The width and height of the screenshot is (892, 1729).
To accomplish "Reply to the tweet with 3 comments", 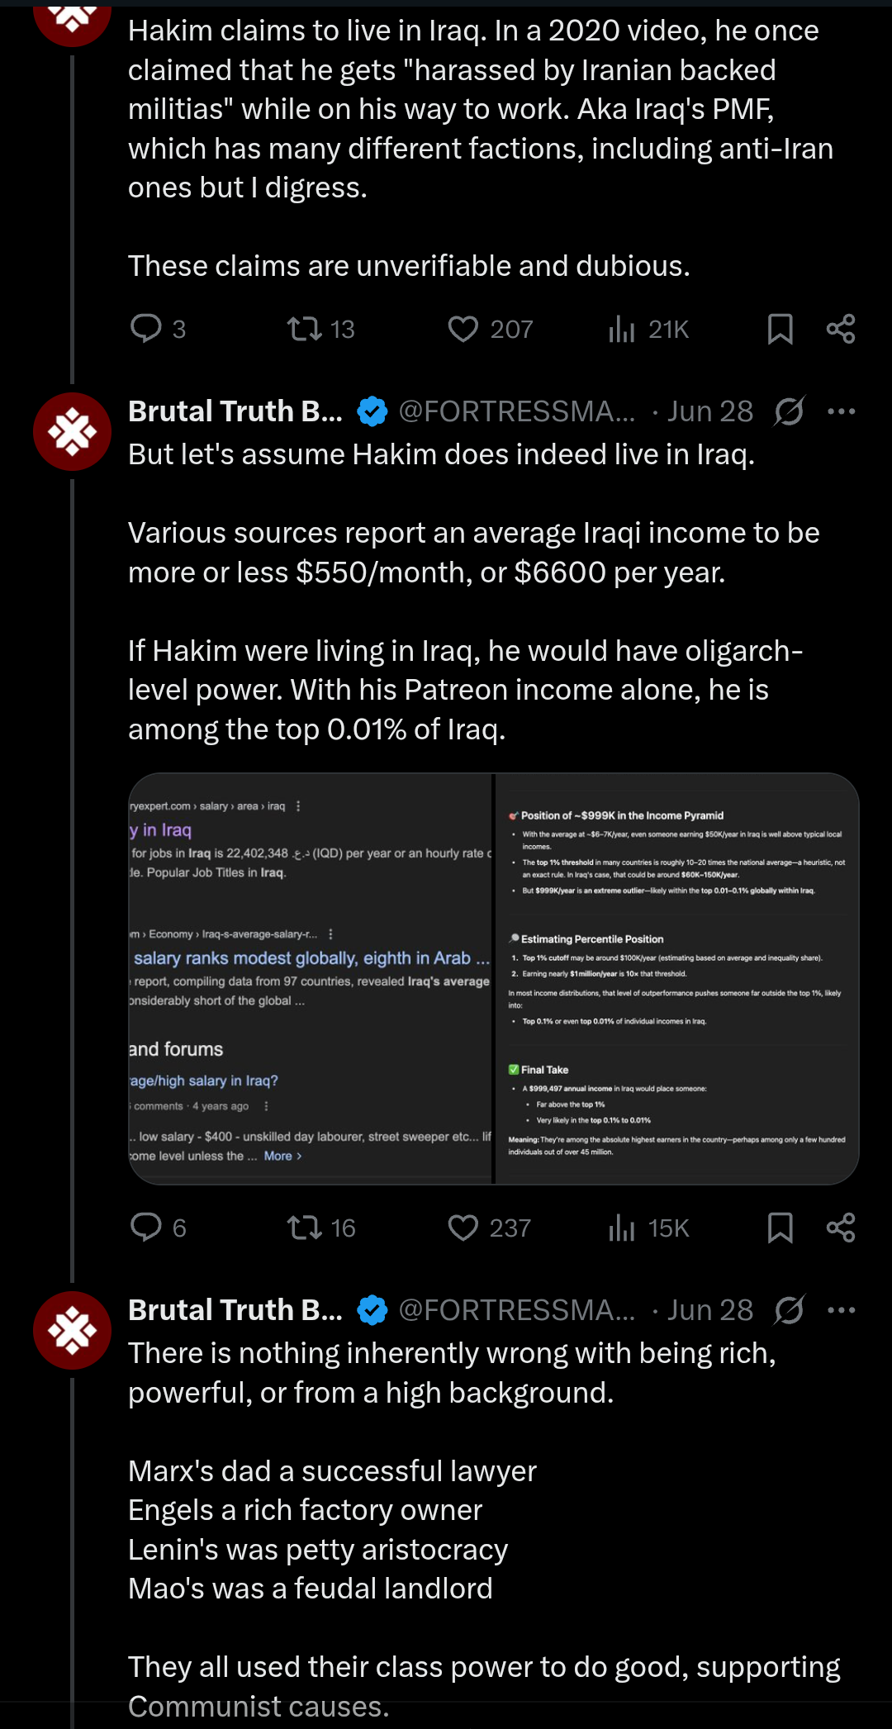I will 147,329.
